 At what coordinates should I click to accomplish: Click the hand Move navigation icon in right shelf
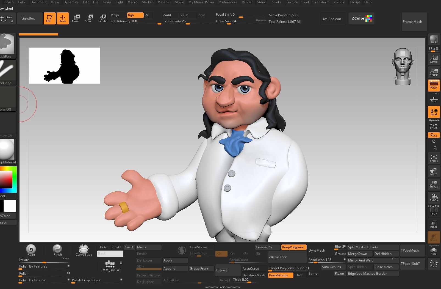434,171
